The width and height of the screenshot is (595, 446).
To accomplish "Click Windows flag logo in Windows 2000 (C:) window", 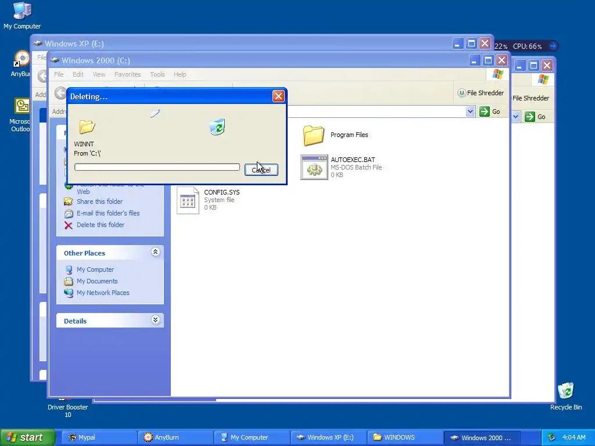I will point(497,74).
